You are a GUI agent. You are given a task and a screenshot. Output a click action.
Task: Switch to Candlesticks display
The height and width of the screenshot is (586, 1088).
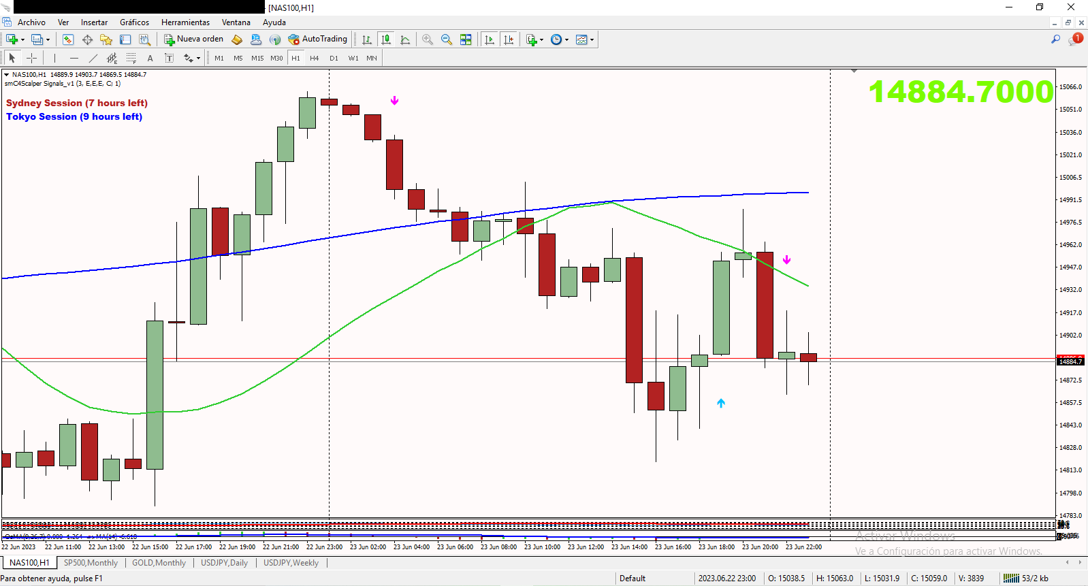click(x=386, y=39)
